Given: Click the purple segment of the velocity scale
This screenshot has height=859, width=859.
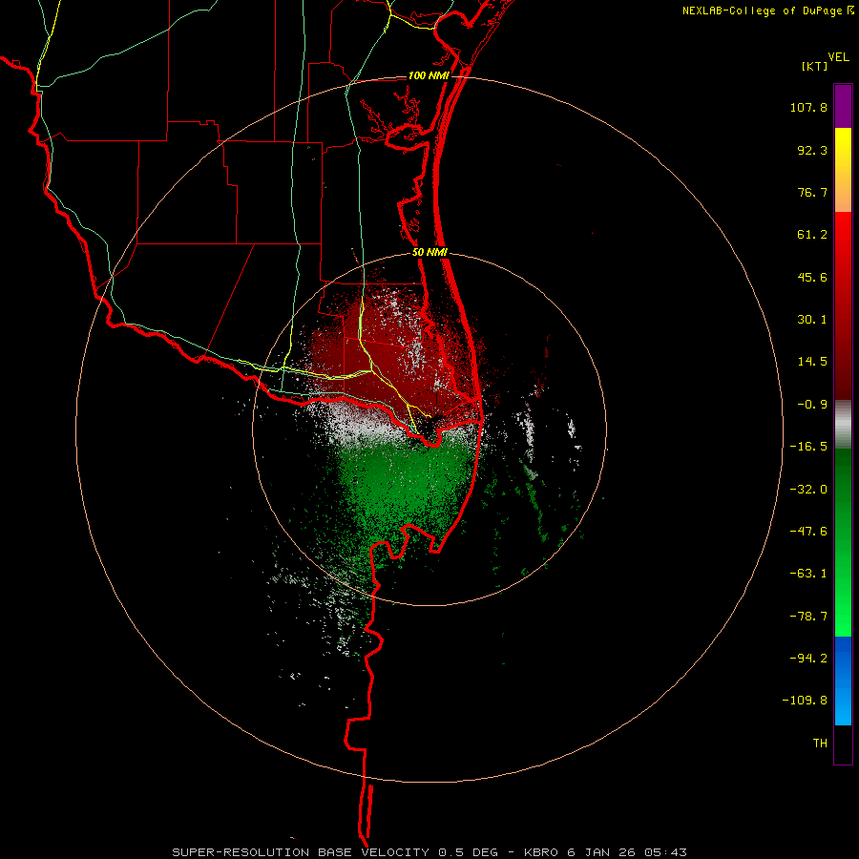Looking at the screenshot, I should [x=843, y=107].
